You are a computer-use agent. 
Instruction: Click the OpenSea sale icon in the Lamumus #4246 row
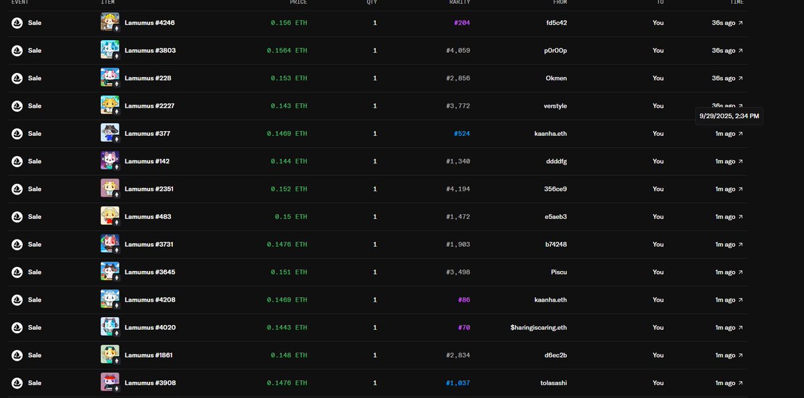(17, 23)
